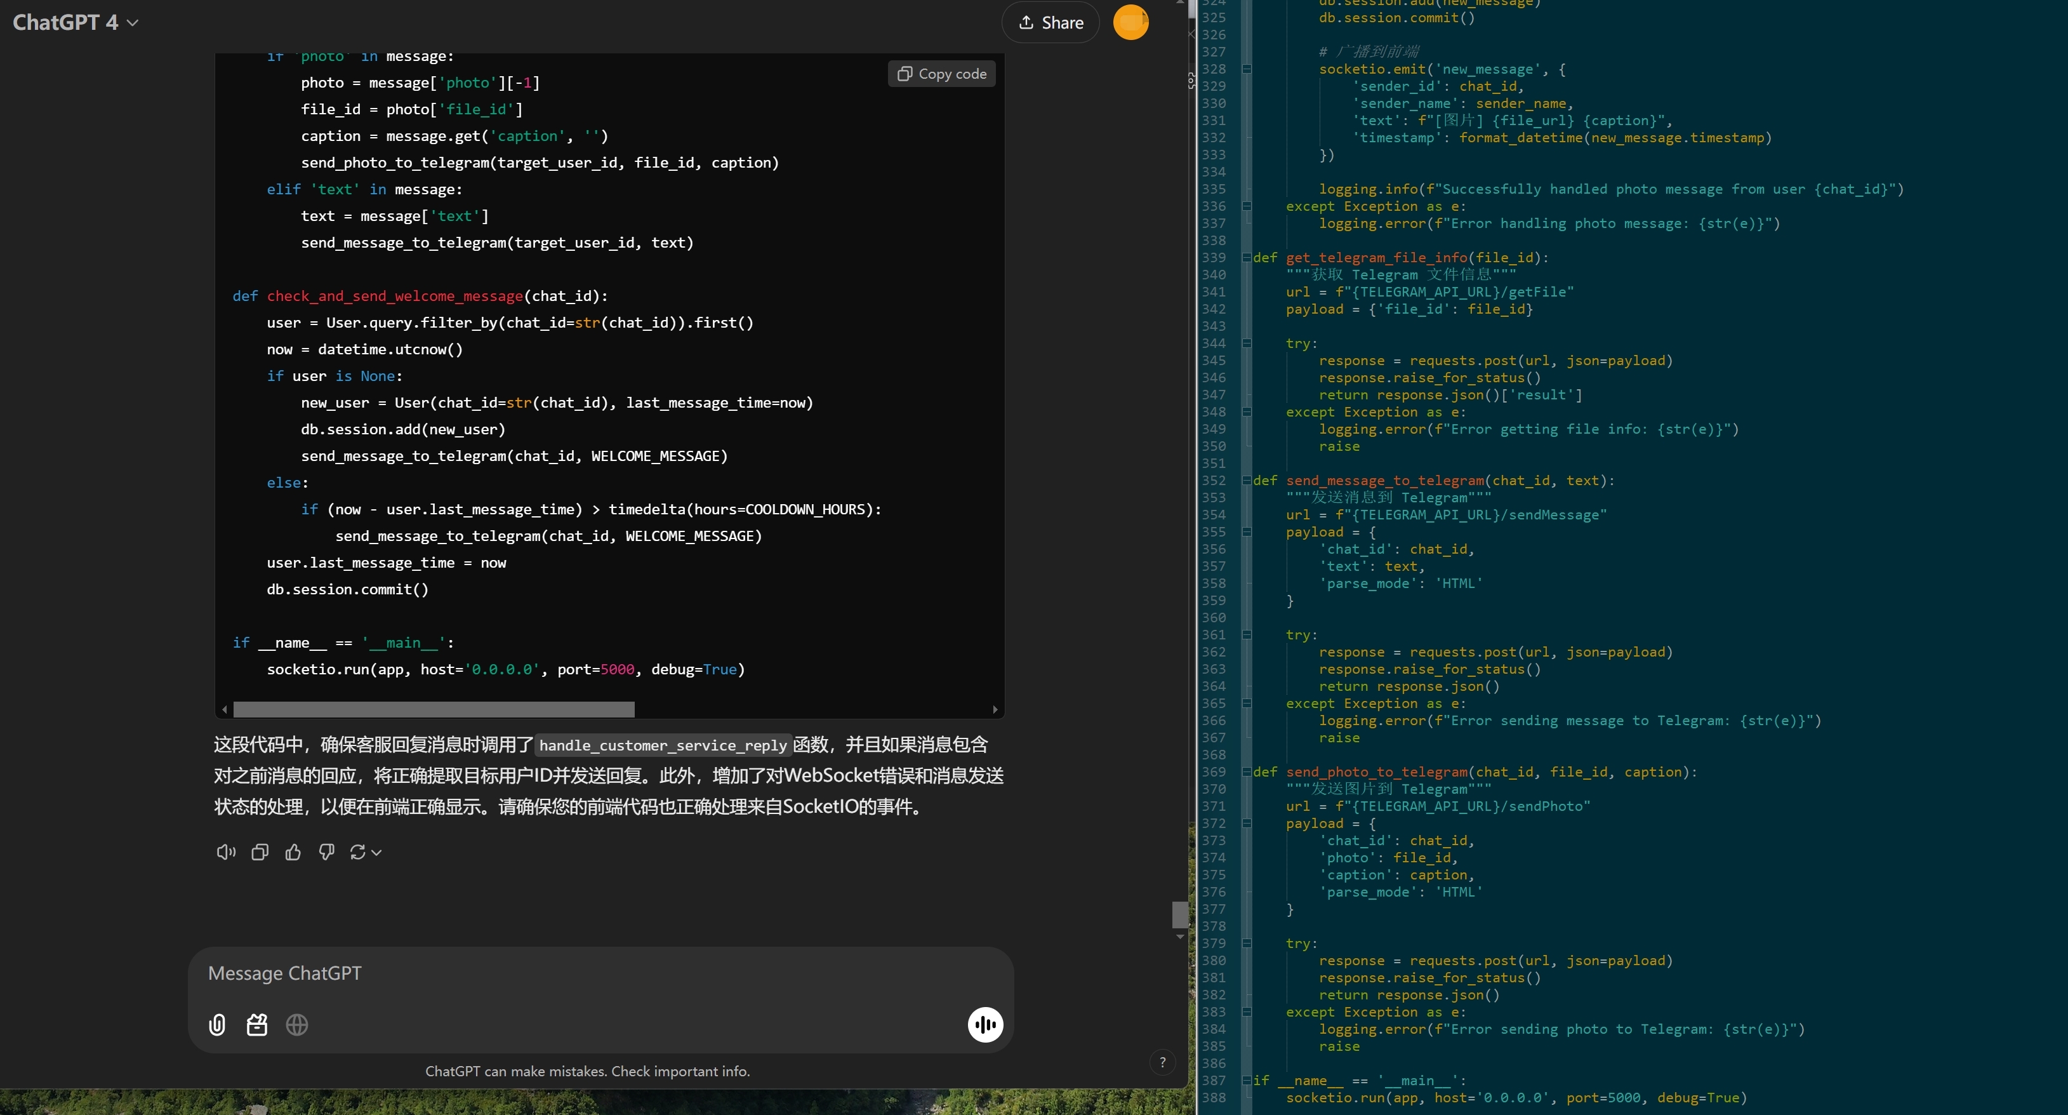
Task: Click Copy code on the code block
Action: (942, 74)
